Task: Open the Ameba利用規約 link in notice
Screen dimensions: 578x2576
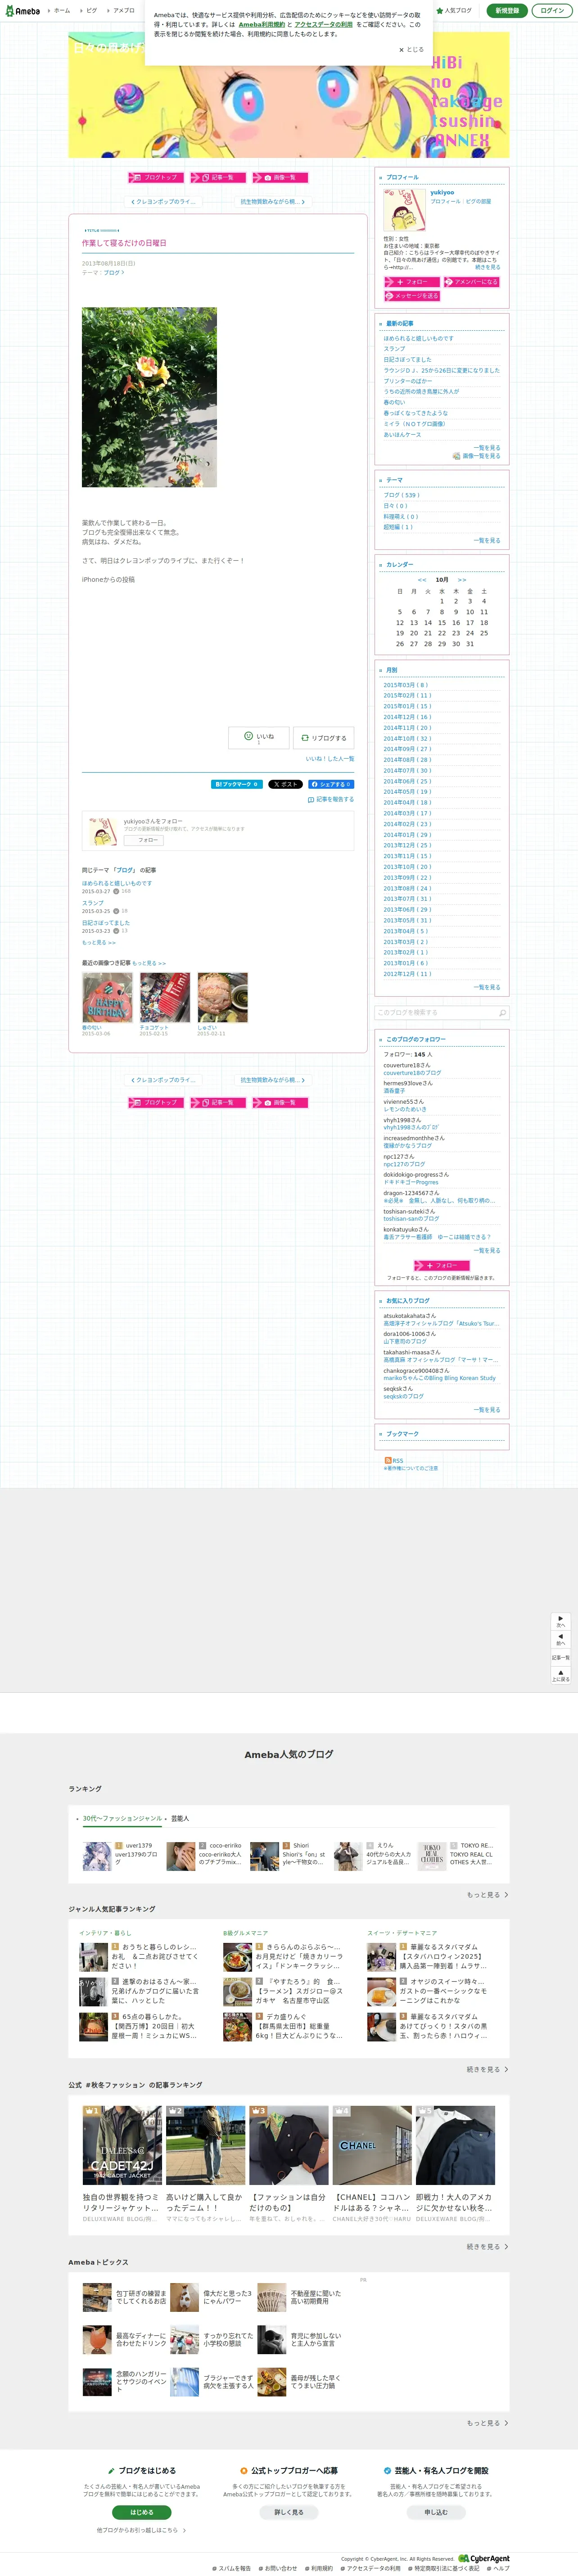Action: pyautogui.click(x=262, y=25)
